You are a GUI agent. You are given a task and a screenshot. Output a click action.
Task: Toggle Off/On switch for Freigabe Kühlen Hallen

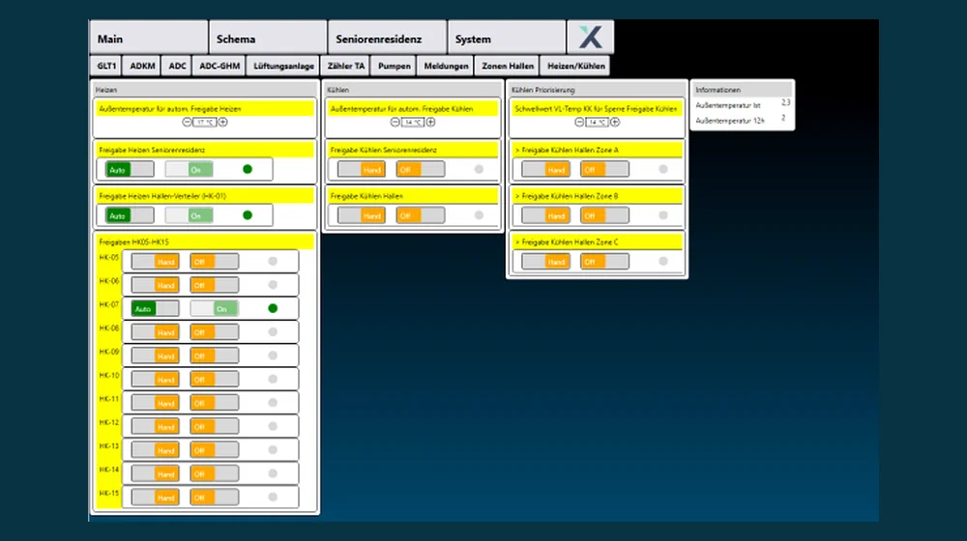[420, 215]
